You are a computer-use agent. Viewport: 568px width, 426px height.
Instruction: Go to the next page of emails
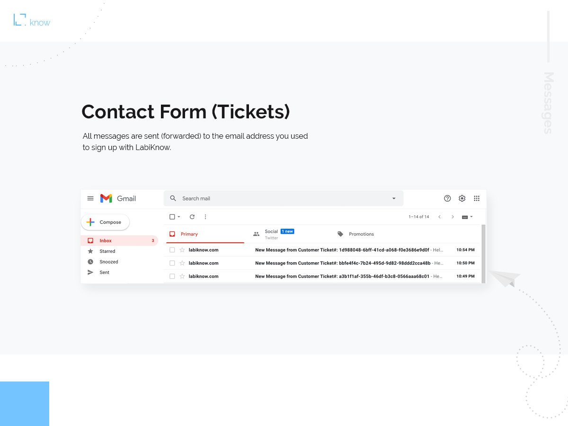[453, 217]
